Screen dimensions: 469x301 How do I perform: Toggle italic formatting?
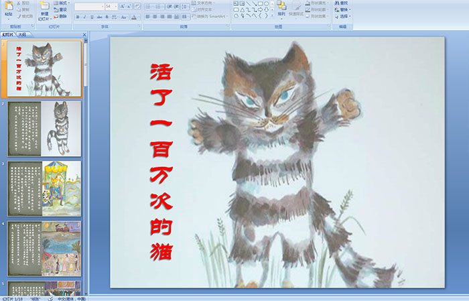pos(84,17)
